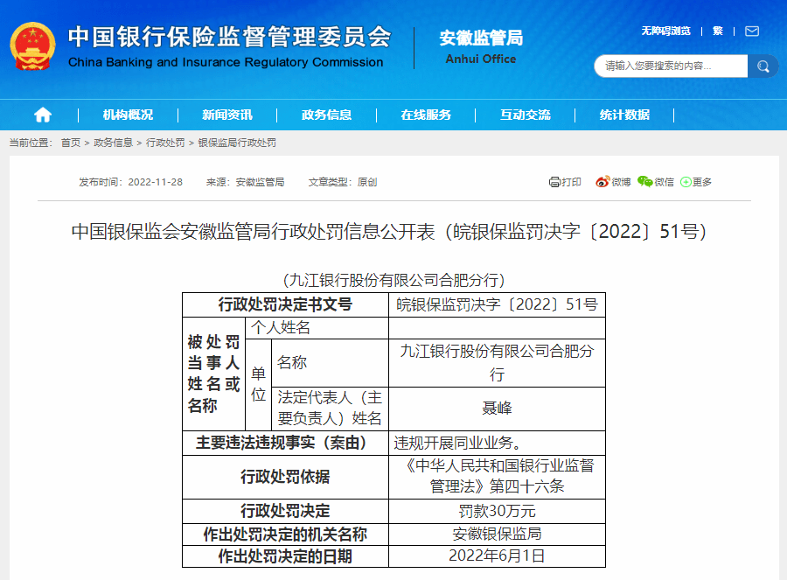The image size is (787, 580).
Task: Select the source text 来源：安徽监管局
Action: tap(246, 182)
